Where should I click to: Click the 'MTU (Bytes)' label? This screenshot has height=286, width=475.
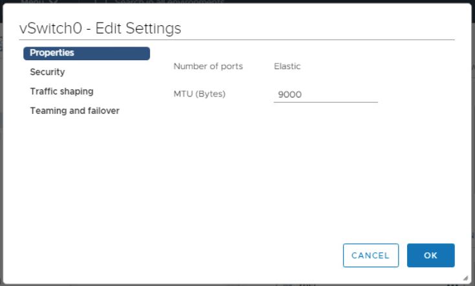click(199, 94)
